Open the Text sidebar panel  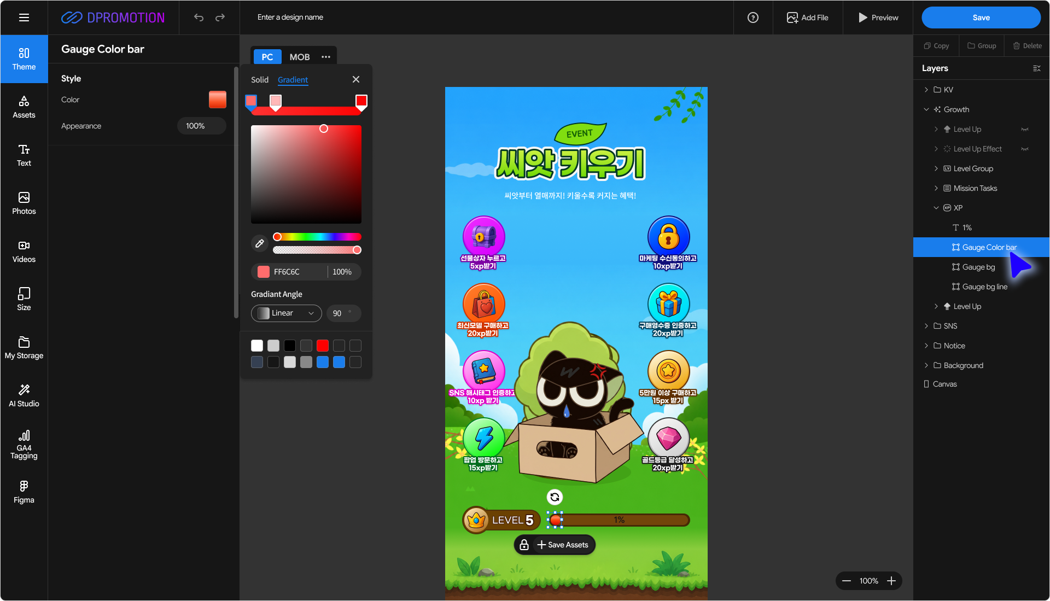click(x=24, y=155)
